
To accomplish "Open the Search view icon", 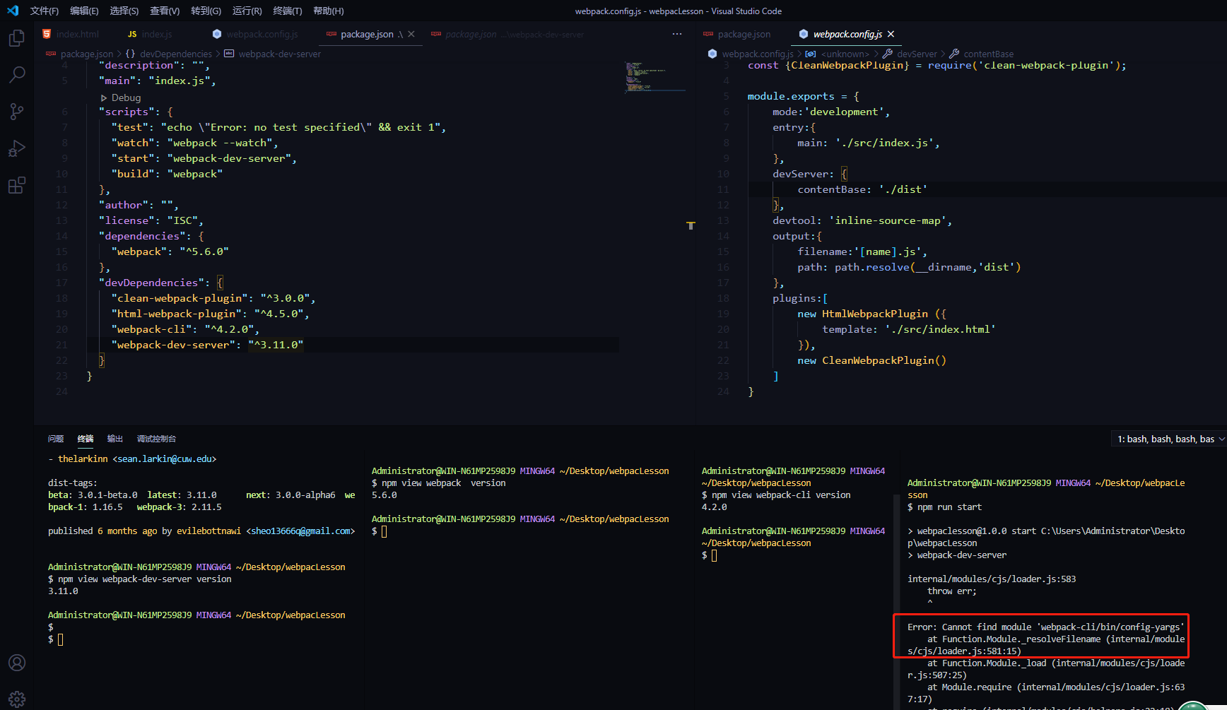I will [x=17, y=75].
